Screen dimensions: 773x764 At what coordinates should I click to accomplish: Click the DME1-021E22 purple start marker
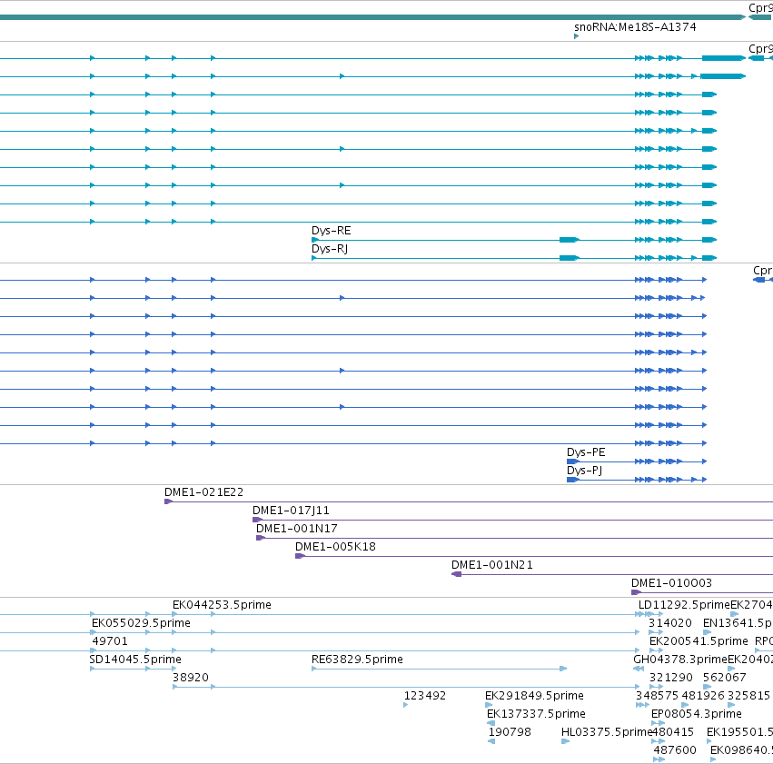(168, 501)
